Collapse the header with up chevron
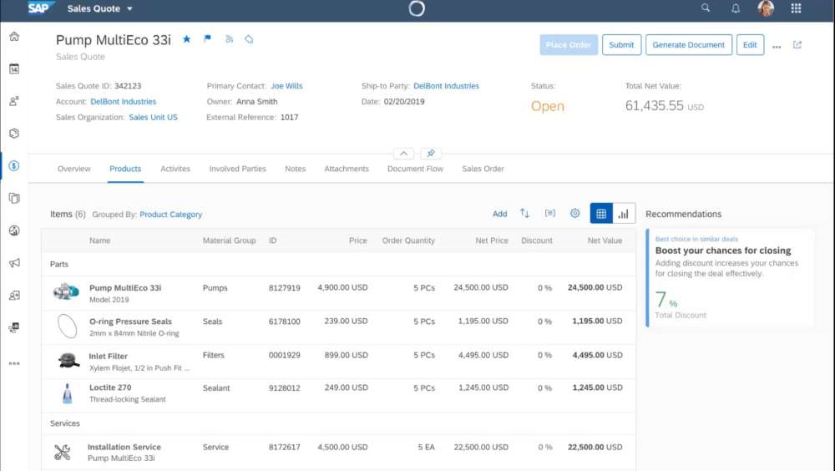The height and width of the screenshot is (471, 835). point(403,154)
